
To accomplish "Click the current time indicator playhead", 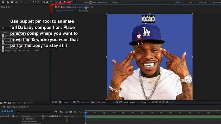I will (85, 113).
